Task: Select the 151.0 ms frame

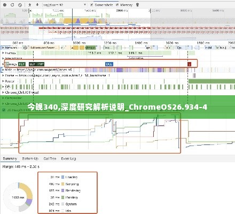Action: (x=94, y=53)
